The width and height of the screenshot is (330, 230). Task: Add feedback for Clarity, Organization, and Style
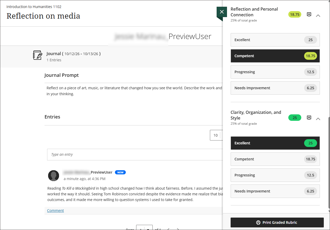click(x=309, y=118)
